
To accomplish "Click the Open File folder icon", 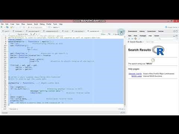I will coord(11,27).
